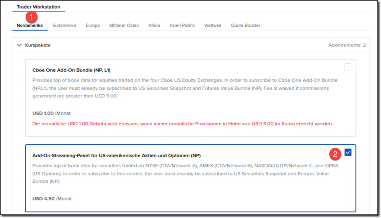Click the Kurspakete section heading
Image resolution: width=381 pixels, height=218 pixels.
38,45
